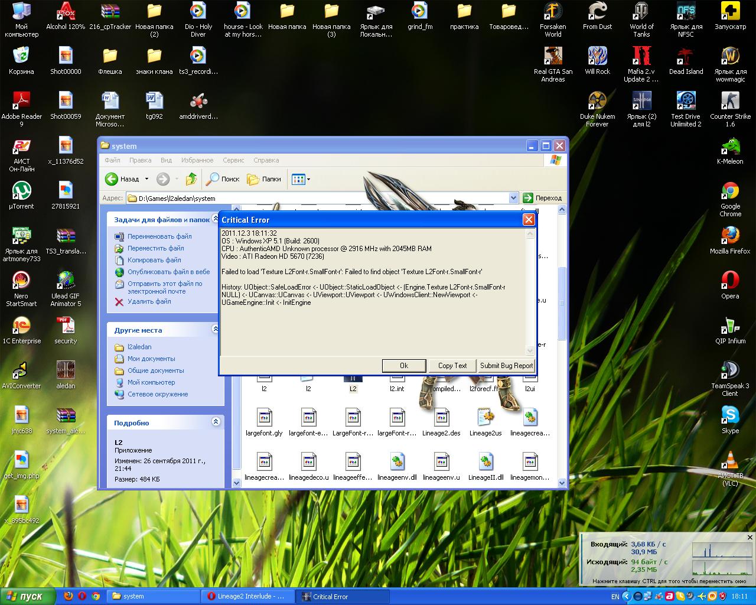Open the Правка menu

141,160
